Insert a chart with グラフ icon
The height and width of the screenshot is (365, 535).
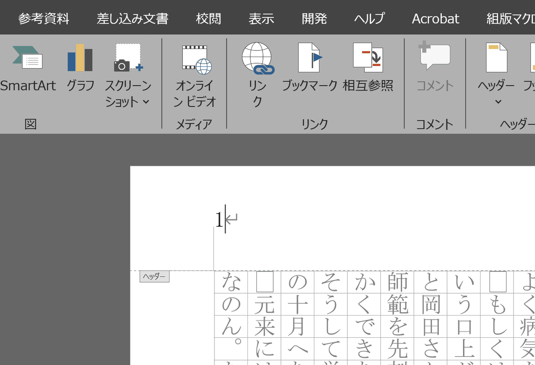[x=80, y=67]
